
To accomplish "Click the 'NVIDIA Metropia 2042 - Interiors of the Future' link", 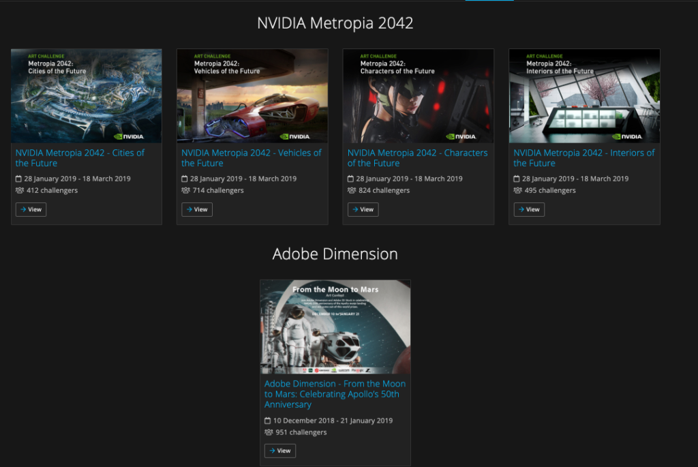I will coord(584,158).
